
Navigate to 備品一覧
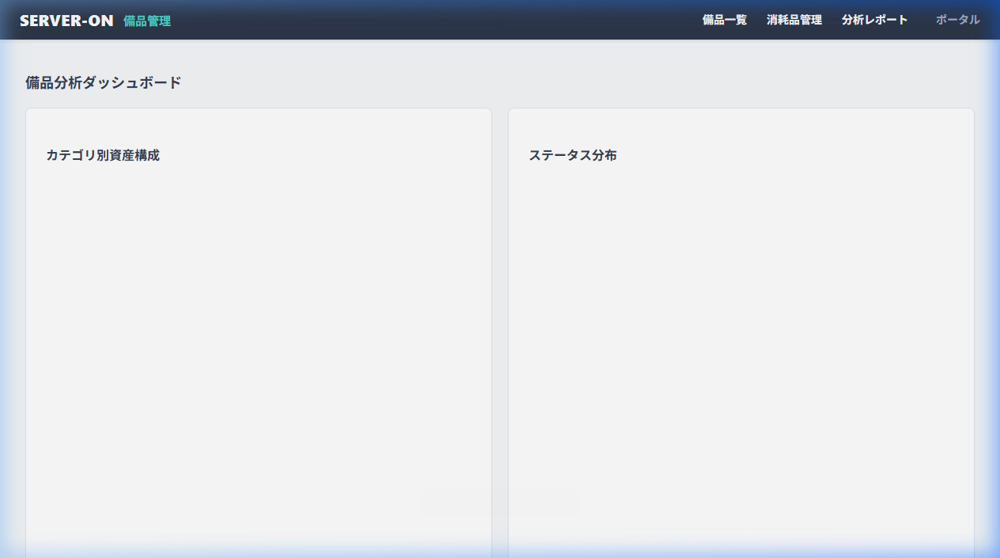723,20
